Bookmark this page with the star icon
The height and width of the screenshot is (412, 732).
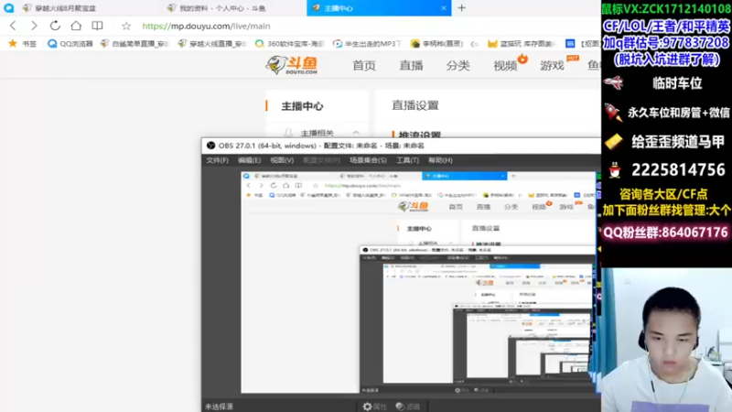(x=126, y=27)
